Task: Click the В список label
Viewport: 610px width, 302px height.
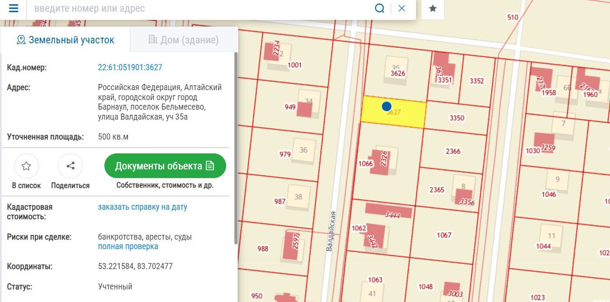Action: coord(26,185)
